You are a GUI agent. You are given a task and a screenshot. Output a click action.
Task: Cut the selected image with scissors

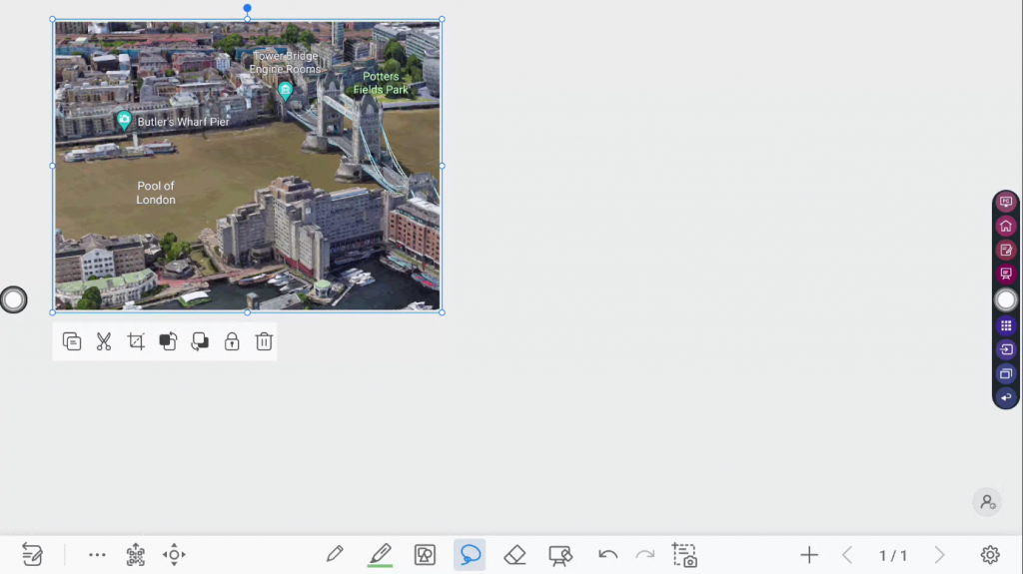(x=104, y=341)
